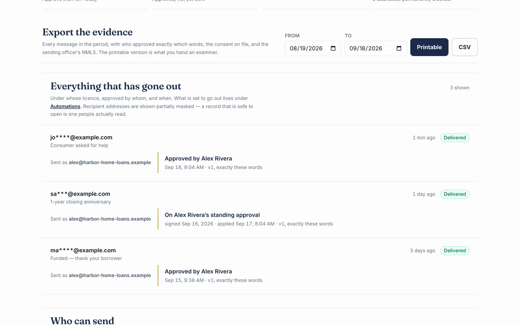Click 'Sep 18, 9:04 AM' approval details
Viewport: 520px width, 325px height.
pos(213,167)
